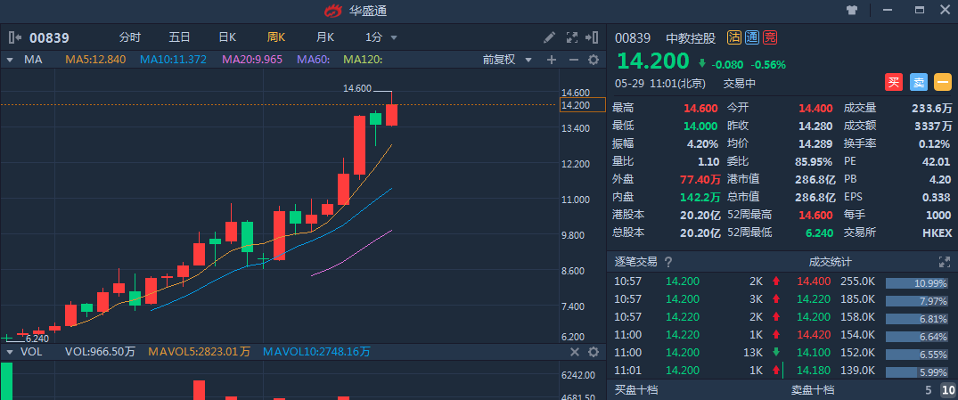958x400 pixels.
Task: Click the VOL:966.50万 label
Action: pyautogui.click(x=100, y=352)
